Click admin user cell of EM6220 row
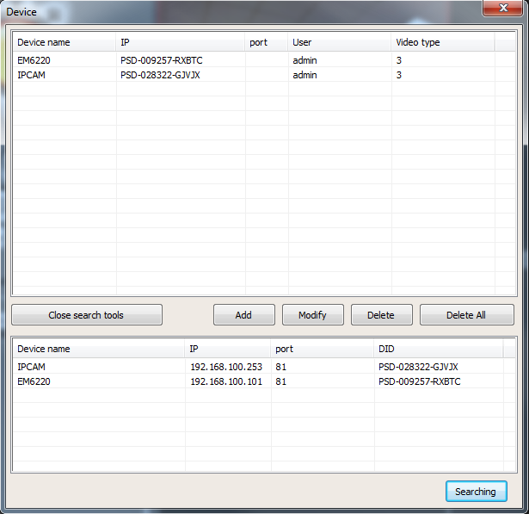 (x=304, y=60)
